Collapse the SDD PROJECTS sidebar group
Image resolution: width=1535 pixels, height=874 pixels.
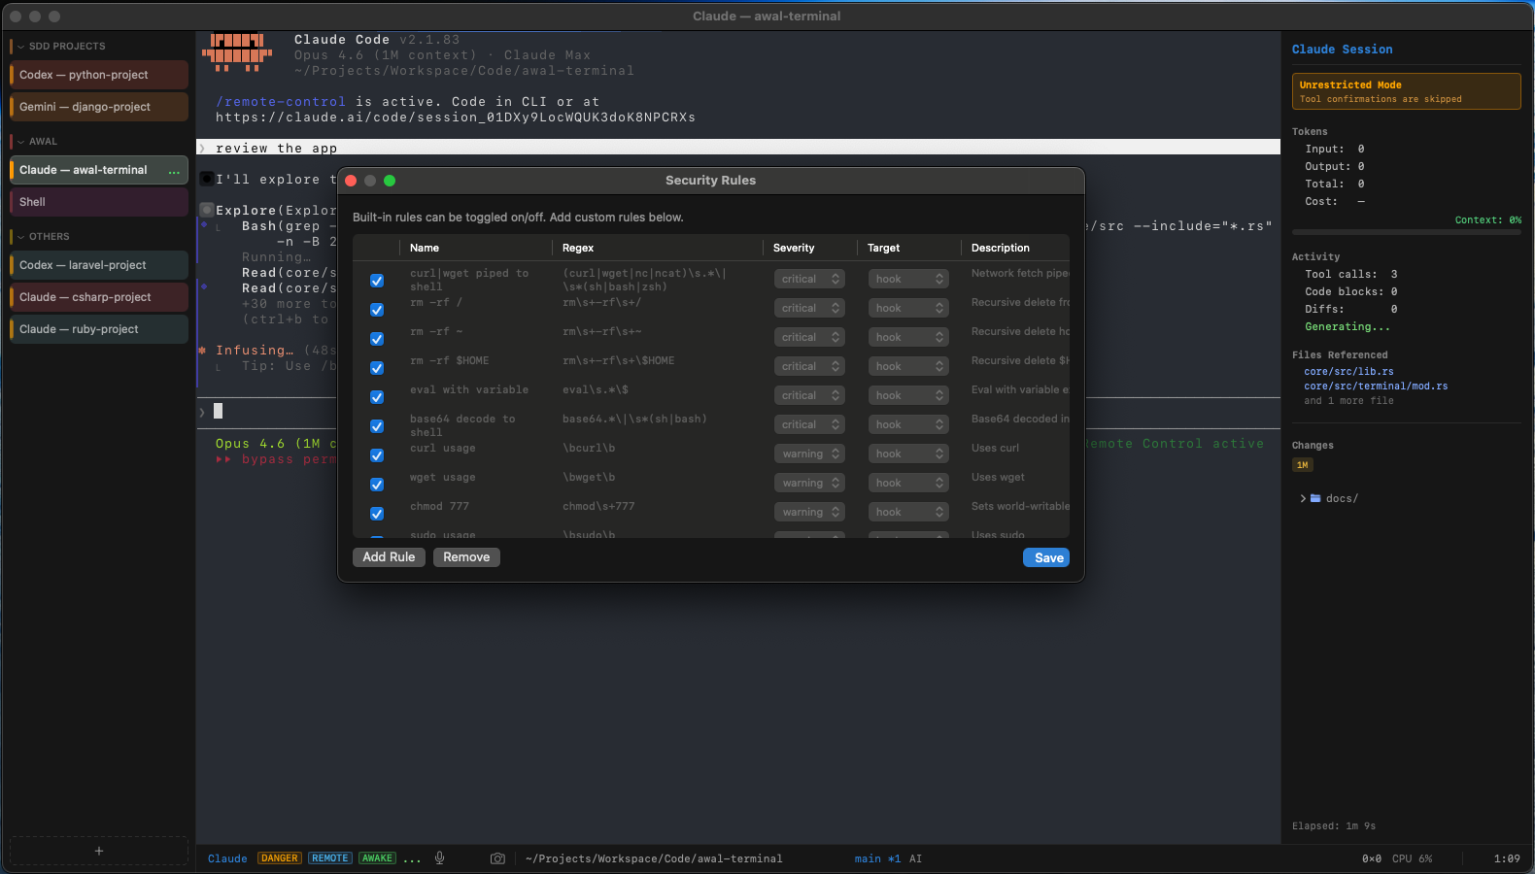(20, 47)
